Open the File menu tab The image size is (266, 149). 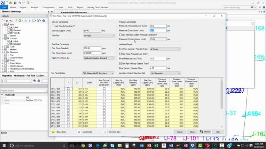(x=4, y=7)
